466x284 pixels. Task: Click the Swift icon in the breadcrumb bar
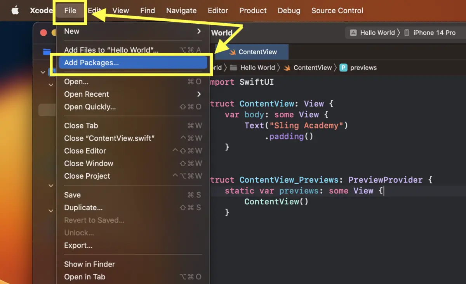pyautogui.click(x=287, y=68)
